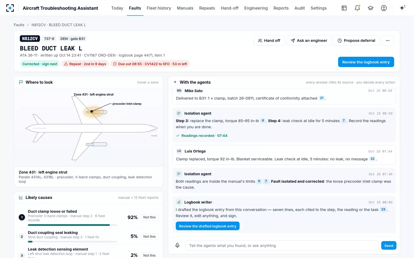Click the message input field to agents
Screen dimensions: 414x258
click(x=282, y=245)
